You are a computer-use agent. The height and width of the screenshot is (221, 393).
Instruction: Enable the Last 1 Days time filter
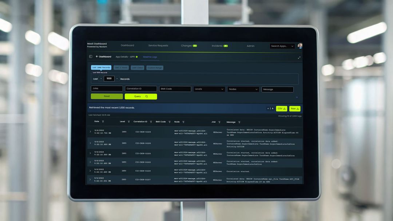[138, 68]
